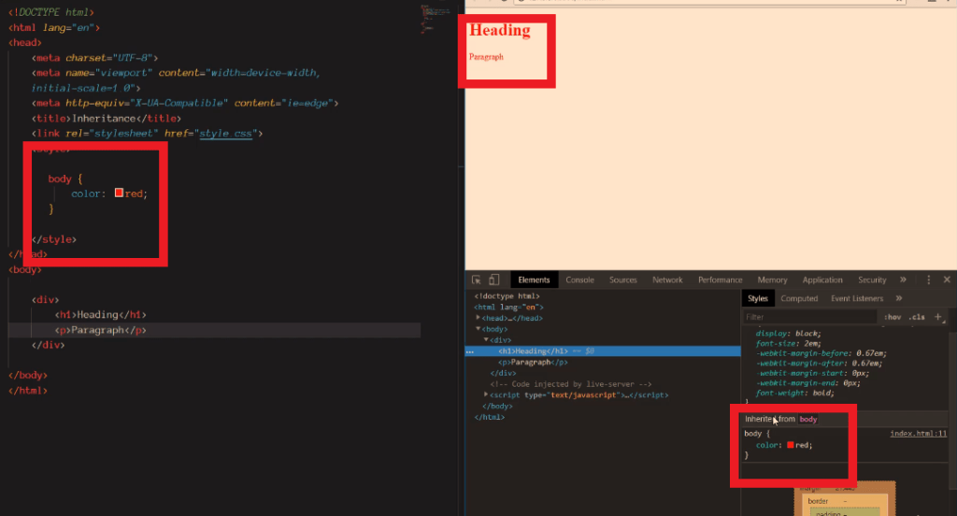Click red color swatch in DevTools Styles

click(x=791, y=445)
